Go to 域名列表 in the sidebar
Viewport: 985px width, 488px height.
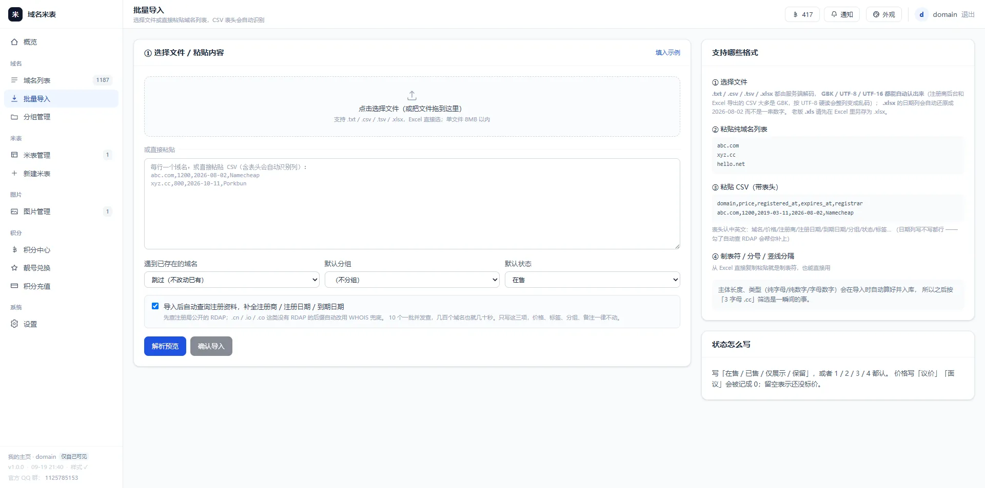pyautogui.click(x=61, y=80)
